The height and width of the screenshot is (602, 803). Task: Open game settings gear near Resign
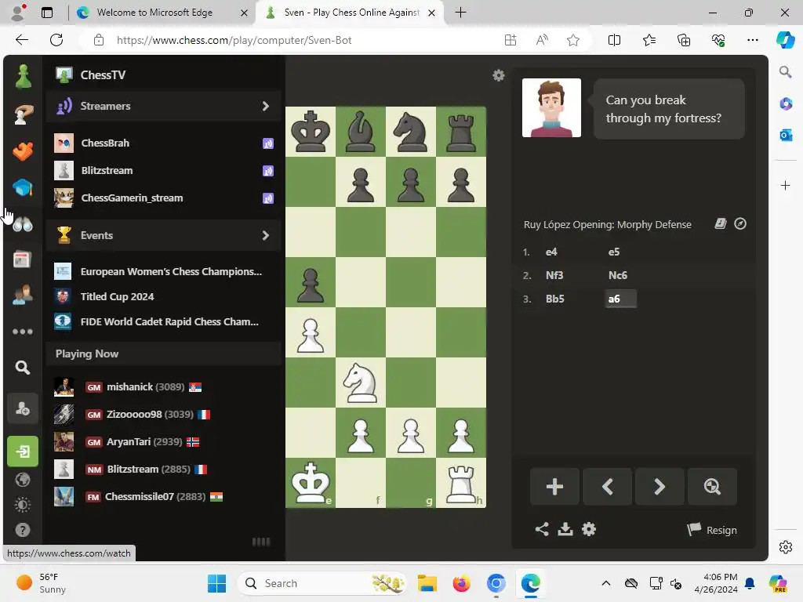[x=589, y=529]
